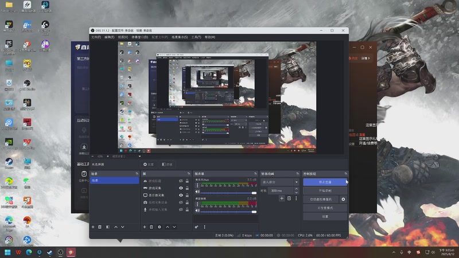Lock the 视频采集设备 source
Image resolution: width=459 pixels, height=258 pixels.
(x=187, y=202)
